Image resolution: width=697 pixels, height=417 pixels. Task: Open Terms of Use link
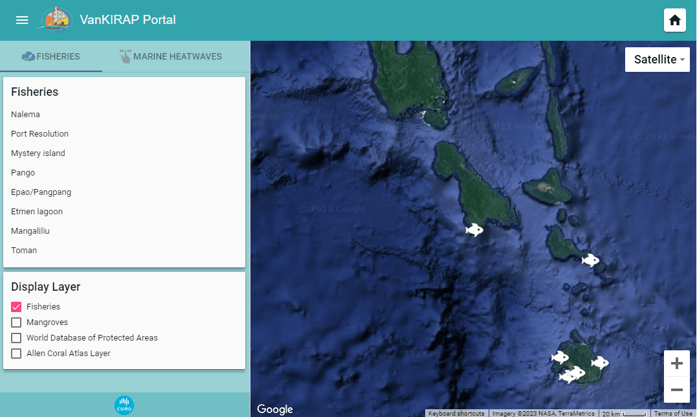(673, 413)
